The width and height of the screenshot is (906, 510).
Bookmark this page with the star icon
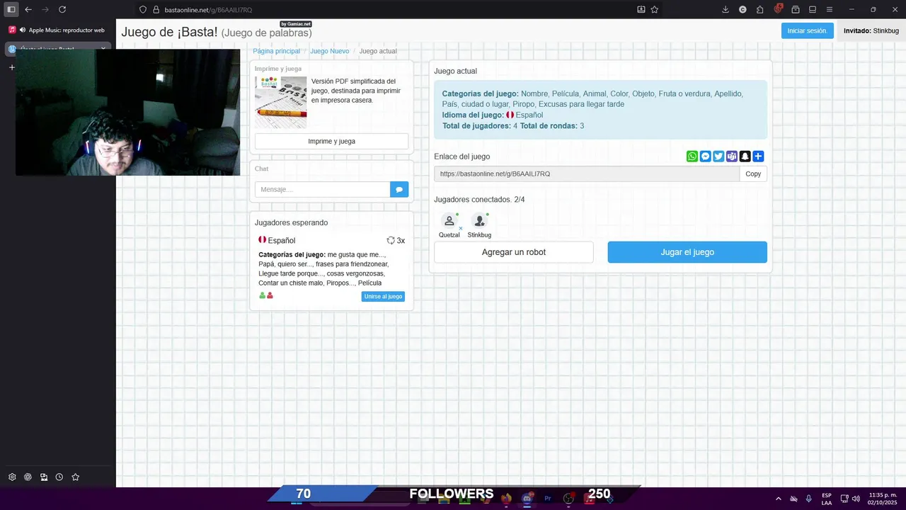655,9
